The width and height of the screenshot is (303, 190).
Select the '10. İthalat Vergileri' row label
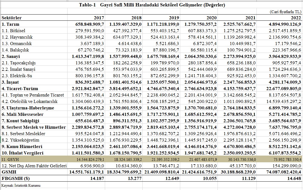coord(23,153)
